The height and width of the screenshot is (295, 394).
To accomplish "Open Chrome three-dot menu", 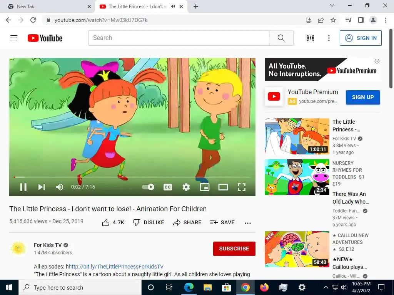I will [386, 20].
